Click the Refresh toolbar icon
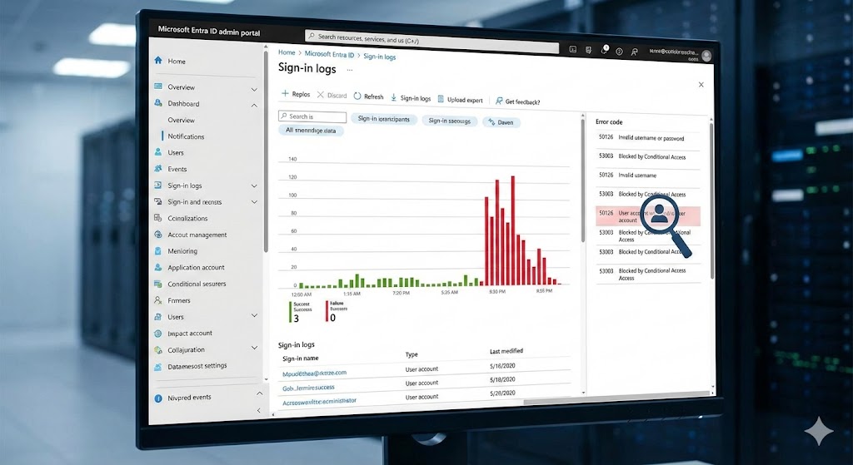 click(x=358, y=97)
